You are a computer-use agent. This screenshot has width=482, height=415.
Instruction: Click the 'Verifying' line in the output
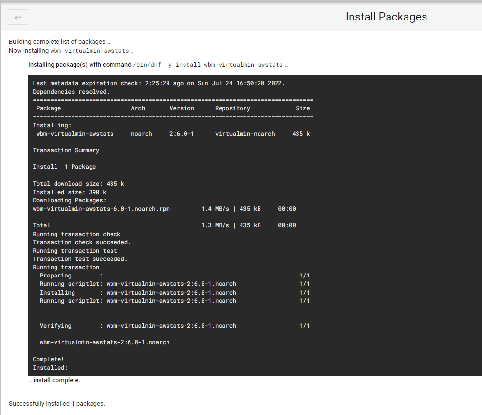175,326
